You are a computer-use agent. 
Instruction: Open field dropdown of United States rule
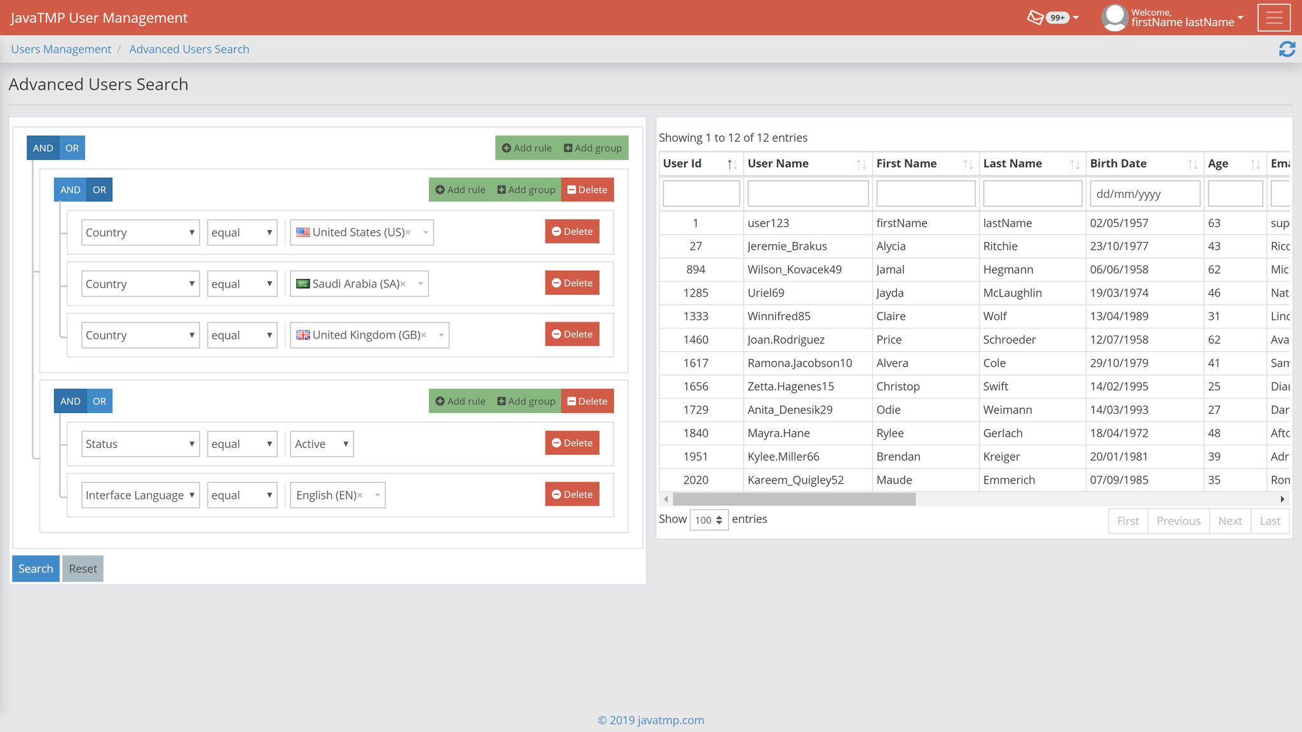click(x=140, y=232)
